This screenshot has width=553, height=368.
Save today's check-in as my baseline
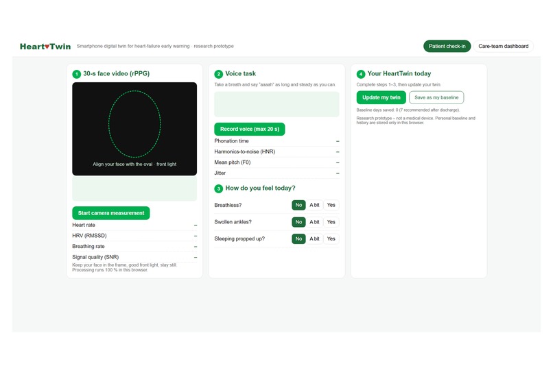tap(436, 97)
